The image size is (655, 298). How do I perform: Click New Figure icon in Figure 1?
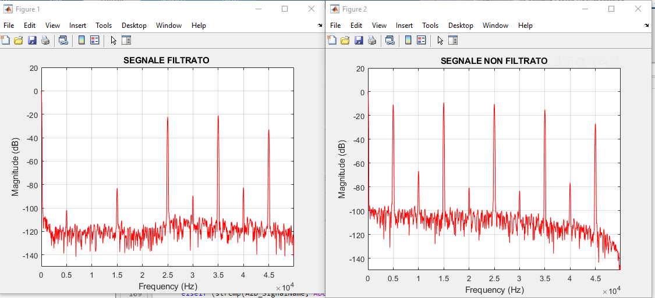[5, 40]
